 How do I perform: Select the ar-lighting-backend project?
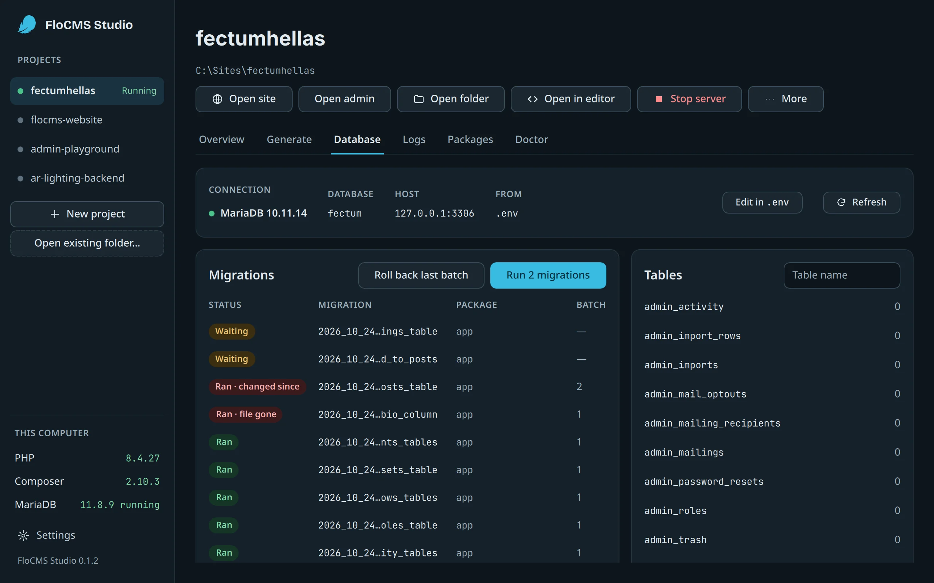click(x=87, y=178)
